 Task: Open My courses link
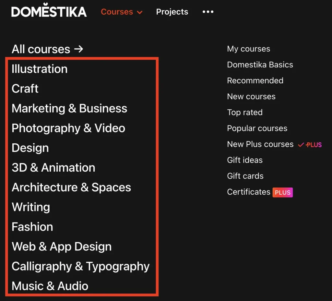pos(248,49)
